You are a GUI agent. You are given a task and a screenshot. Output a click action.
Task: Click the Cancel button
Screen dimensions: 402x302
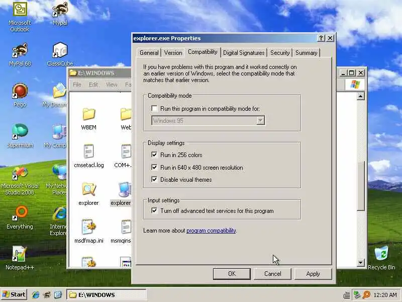point(272,274)
